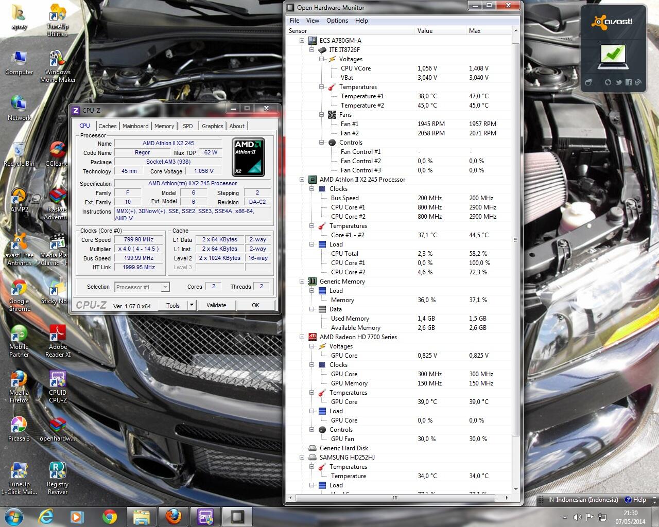
Task: Open Internet Explorer from the taskbar
Action: pos(46,516)
